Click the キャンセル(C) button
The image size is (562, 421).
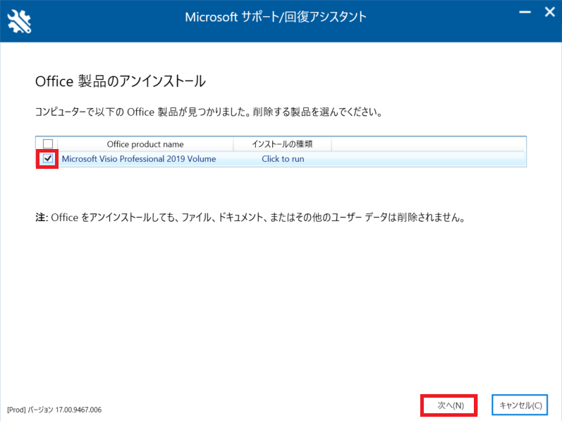[520, 405]
